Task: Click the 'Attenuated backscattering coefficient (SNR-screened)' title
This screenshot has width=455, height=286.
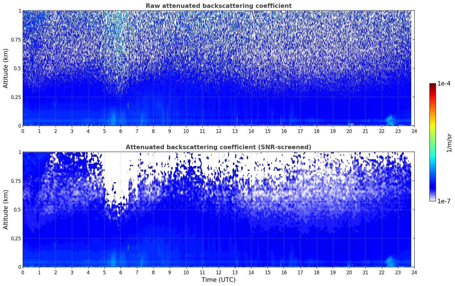Action: coord(218,147)
